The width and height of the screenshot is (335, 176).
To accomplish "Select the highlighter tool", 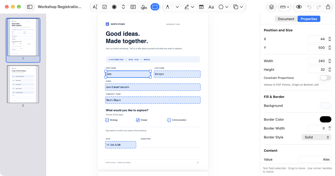I will click(187, 7).
